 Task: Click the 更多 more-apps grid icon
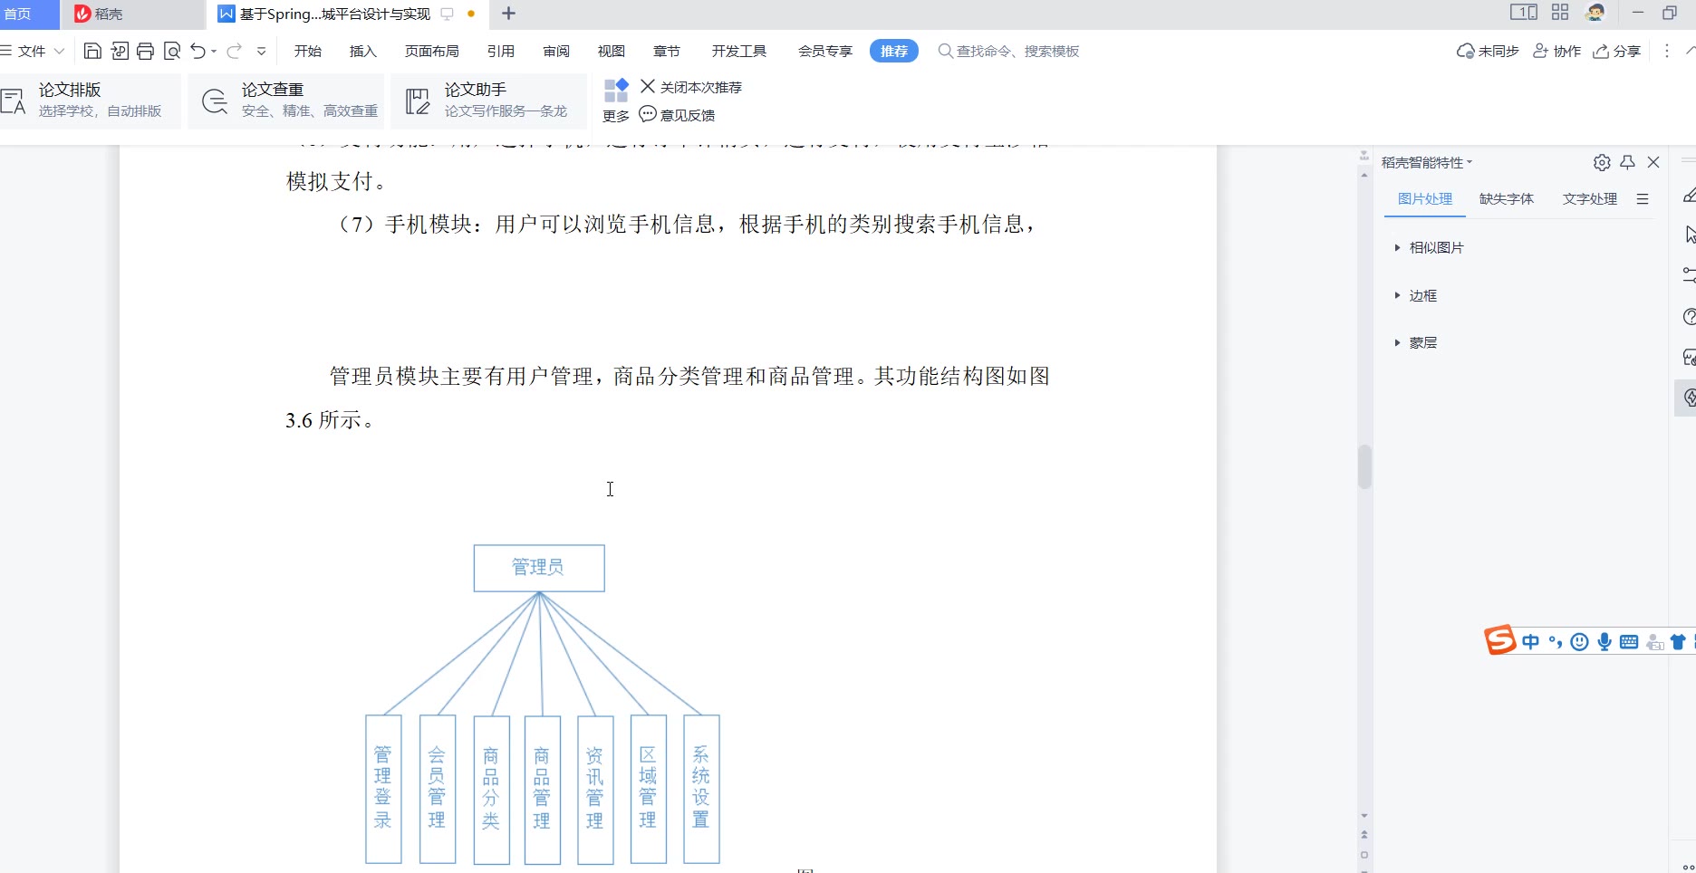(x=616, y=91)
